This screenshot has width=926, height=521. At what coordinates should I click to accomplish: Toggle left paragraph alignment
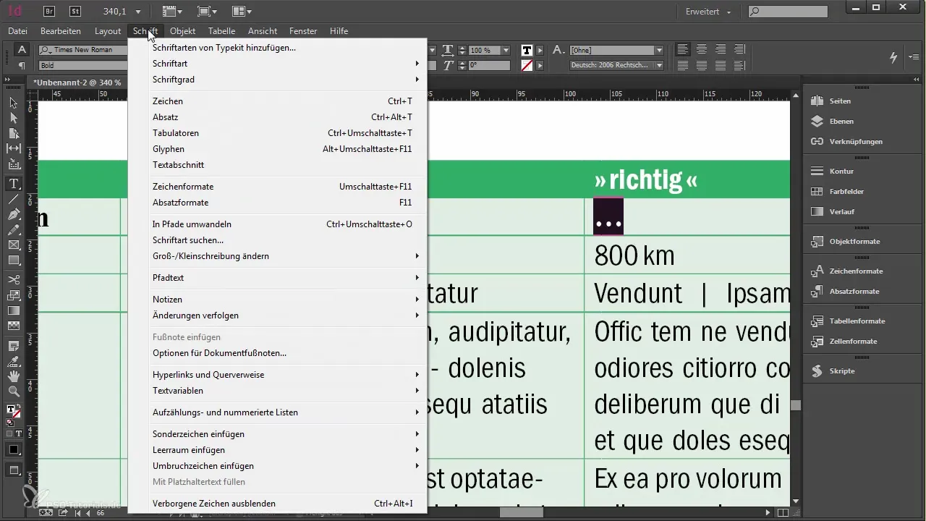point(683,50)
